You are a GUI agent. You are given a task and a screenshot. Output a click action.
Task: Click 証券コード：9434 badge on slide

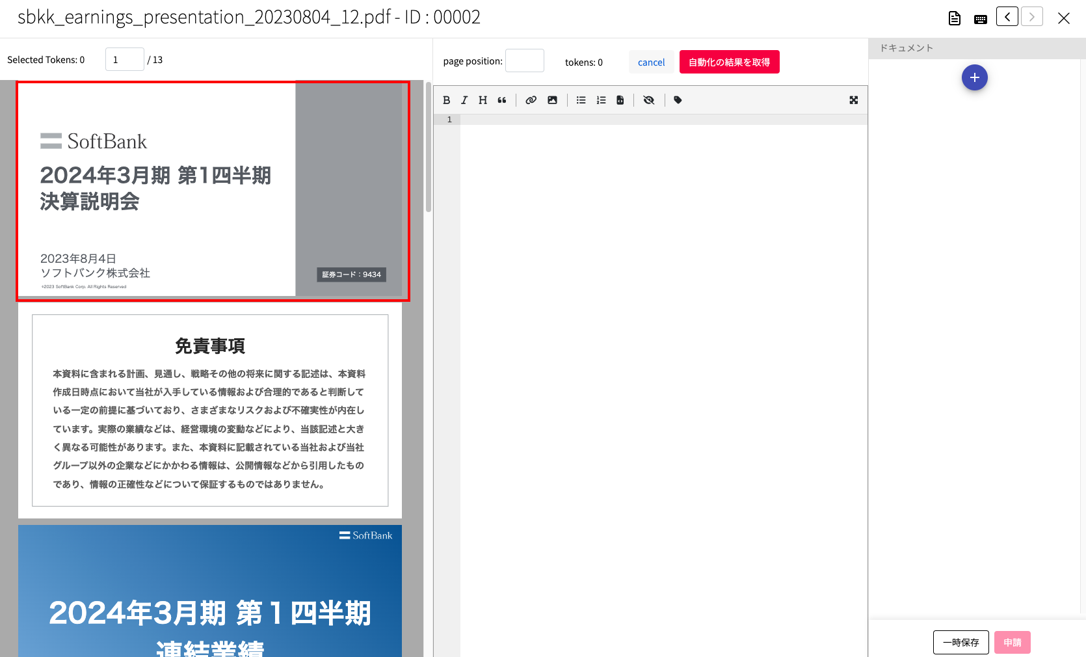pos(352,275)
